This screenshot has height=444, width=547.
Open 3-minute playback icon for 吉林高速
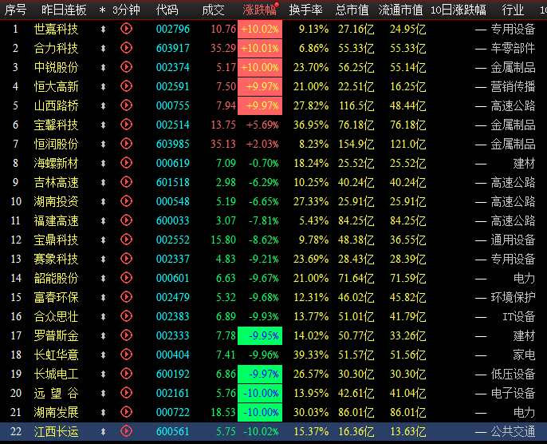(x=126, y=182)
